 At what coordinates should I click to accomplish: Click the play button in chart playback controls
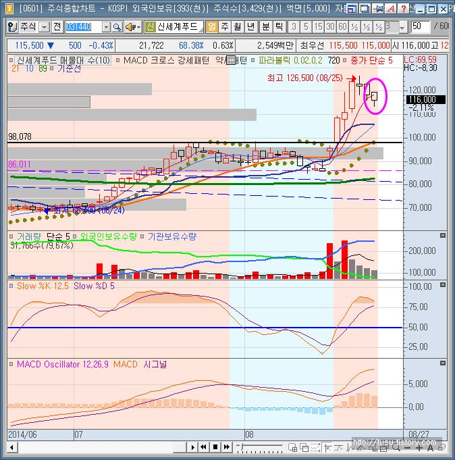coord(192,447)
